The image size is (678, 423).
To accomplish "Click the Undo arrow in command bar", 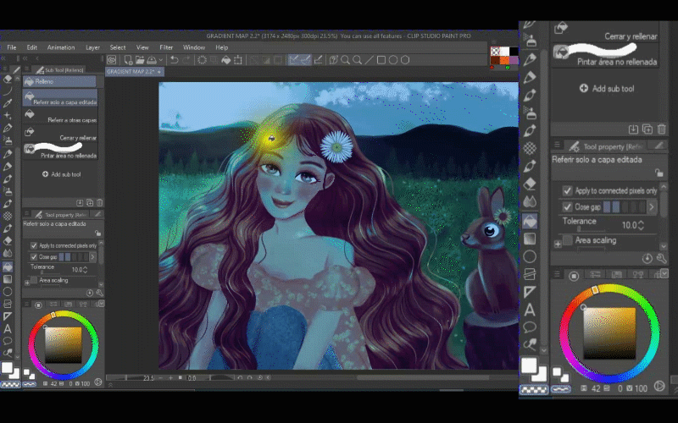I will tap(174, 60).
